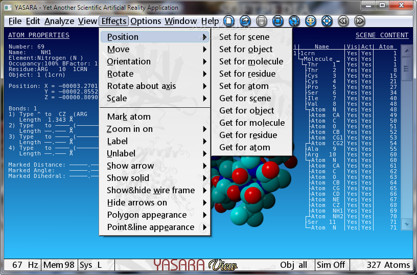This screenshot has height=275, width=417.
Task: Click the Sim Off status bar entry
Action: coord(331,265)
